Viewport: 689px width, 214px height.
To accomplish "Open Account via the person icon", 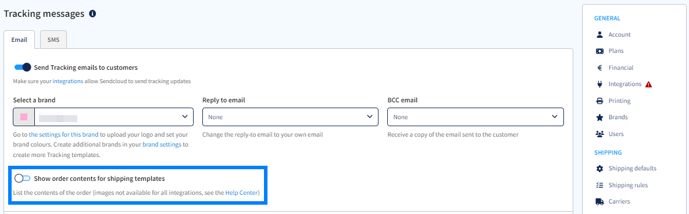I will 599,34.
